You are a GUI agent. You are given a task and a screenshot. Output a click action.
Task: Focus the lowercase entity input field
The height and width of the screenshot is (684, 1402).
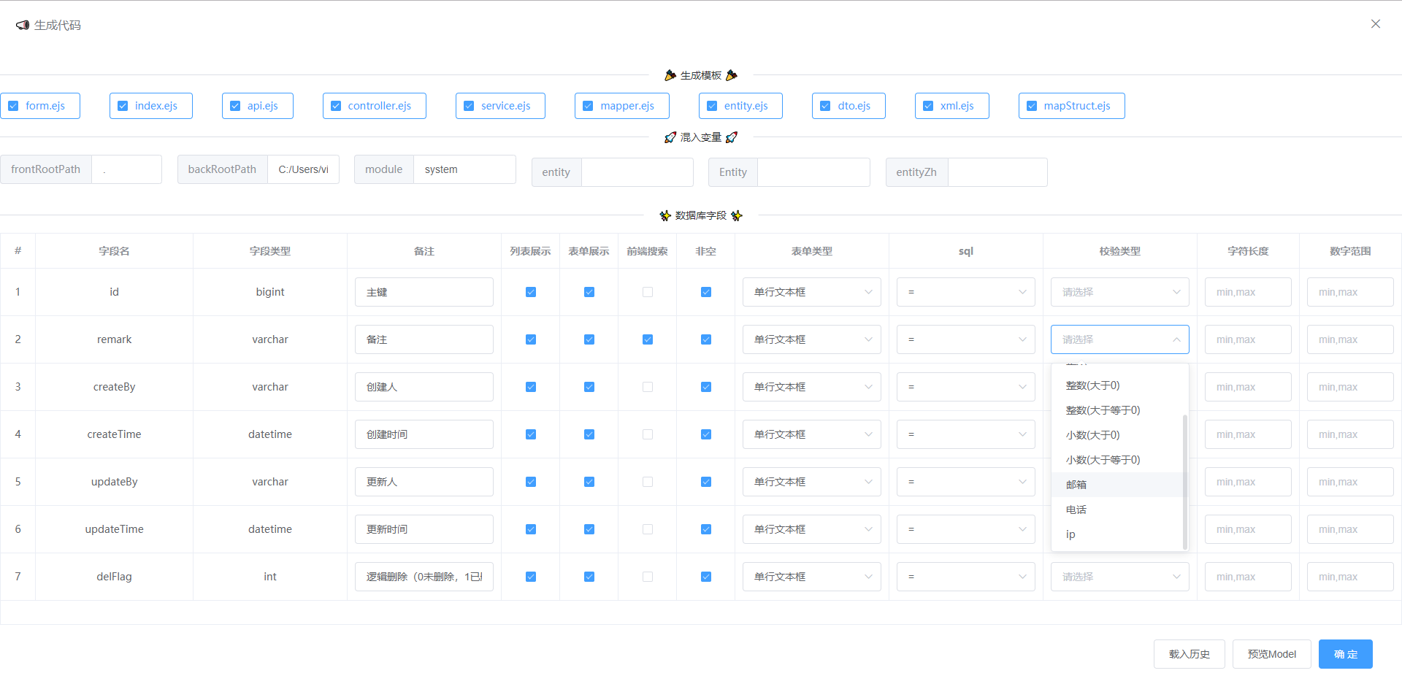tap(637, 172)
